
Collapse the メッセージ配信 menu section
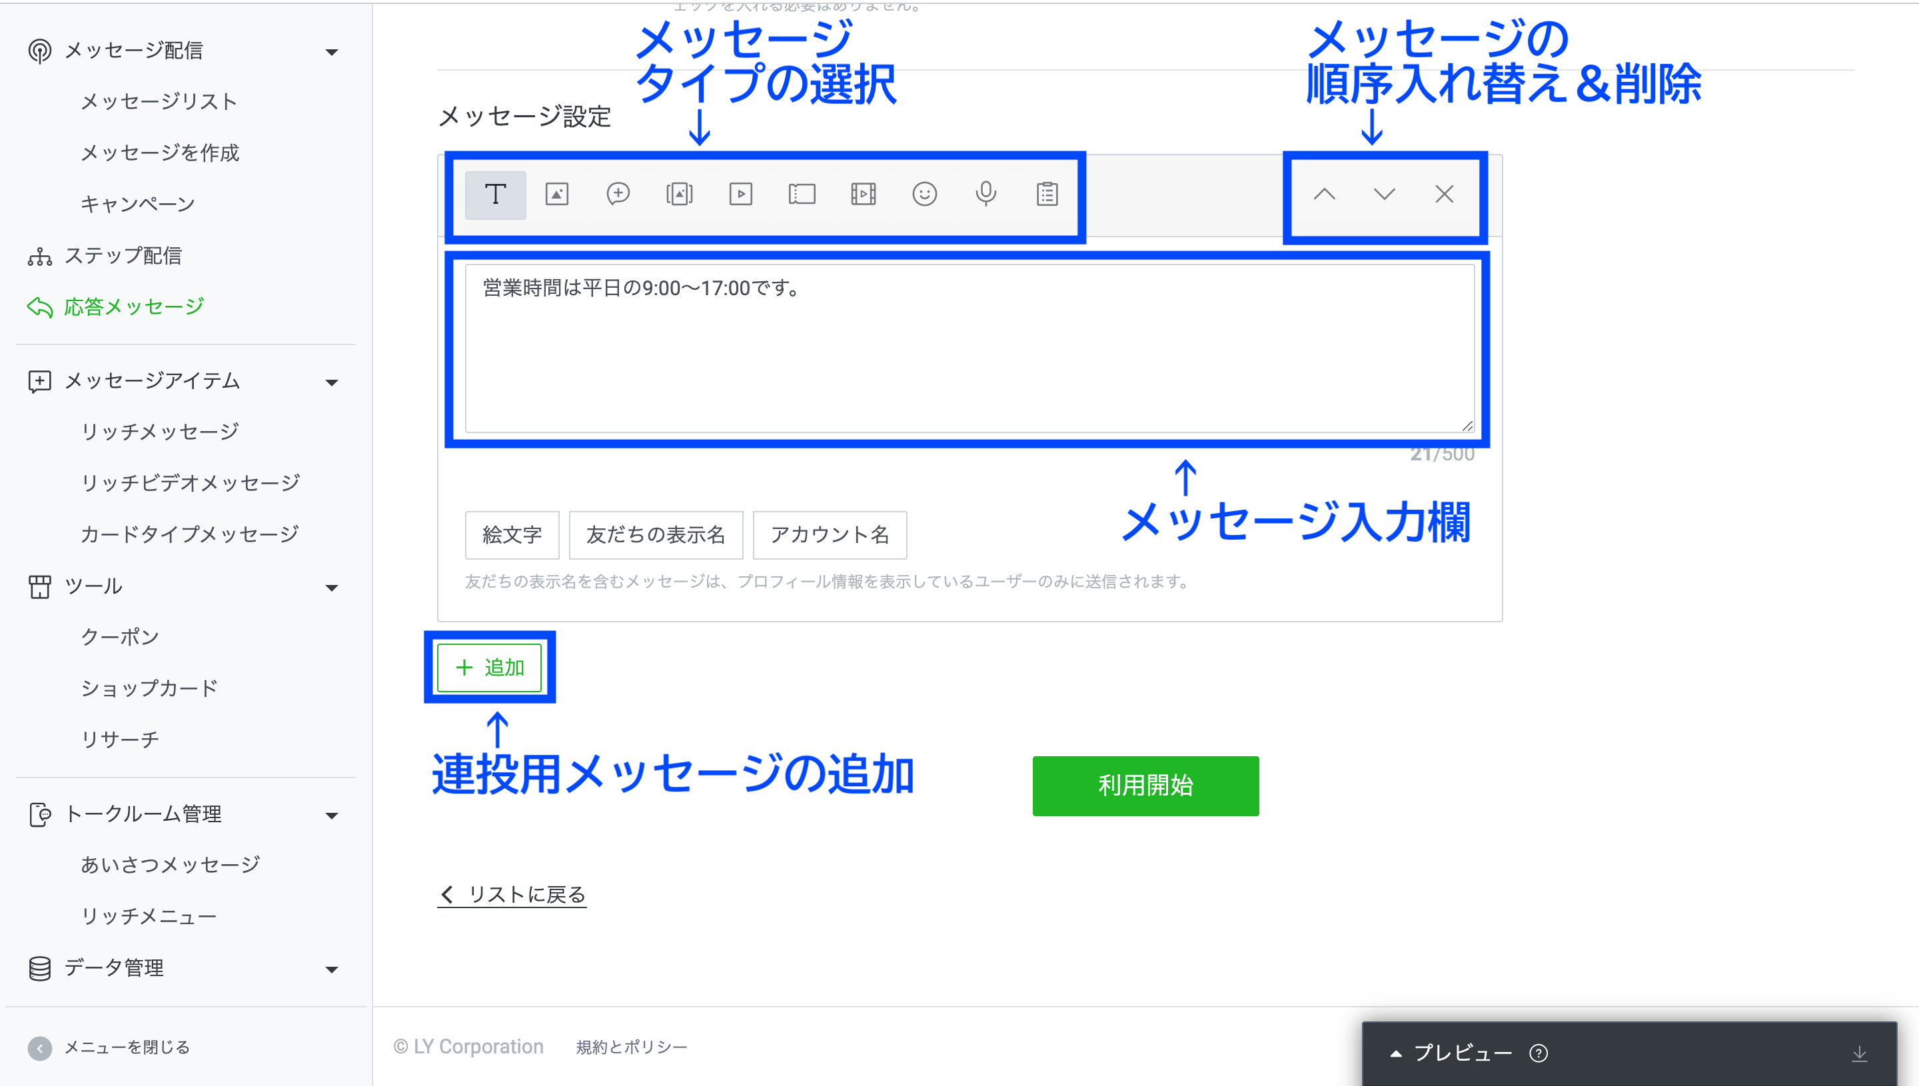coord(332,51)
